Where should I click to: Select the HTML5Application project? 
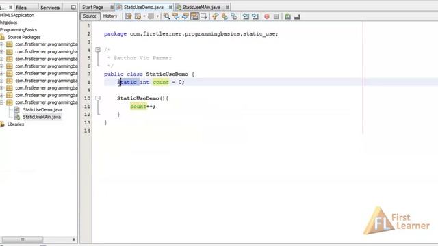pyautogui.click(x=17, y=15)
